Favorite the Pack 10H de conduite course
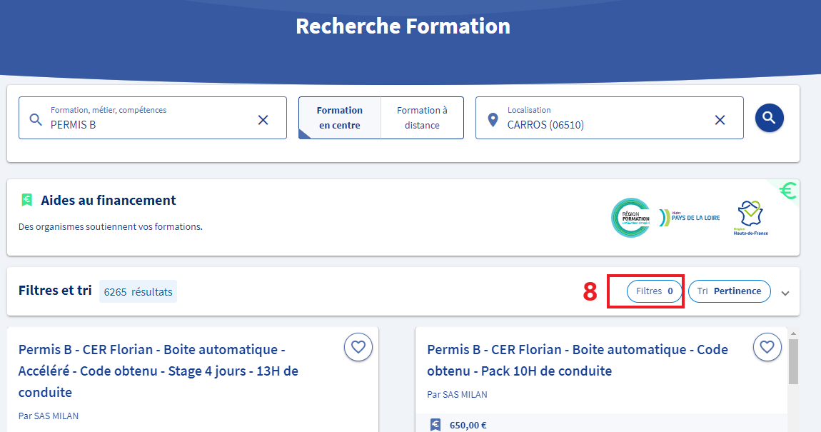The height and width of the screenshot is (432, 821). click(767, 347)
